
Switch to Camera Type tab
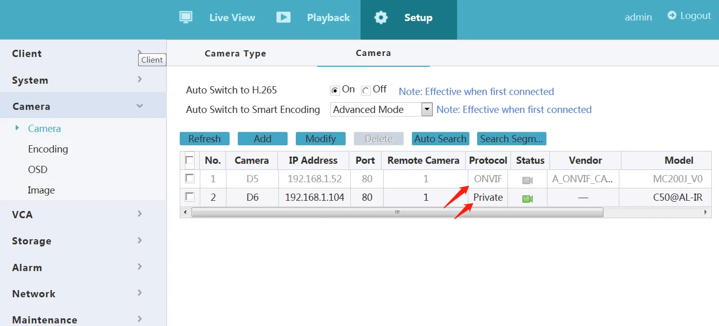coord(235,53)
